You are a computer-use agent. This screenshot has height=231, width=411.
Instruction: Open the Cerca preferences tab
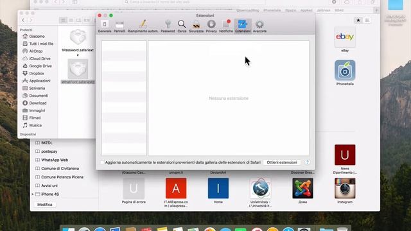(x=182, y=26)
